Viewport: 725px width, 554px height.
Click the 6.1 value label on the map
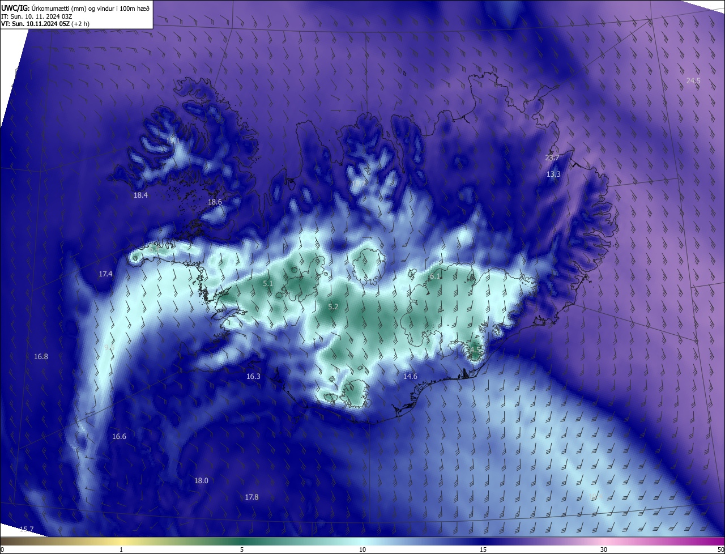[x=435, y=276]
